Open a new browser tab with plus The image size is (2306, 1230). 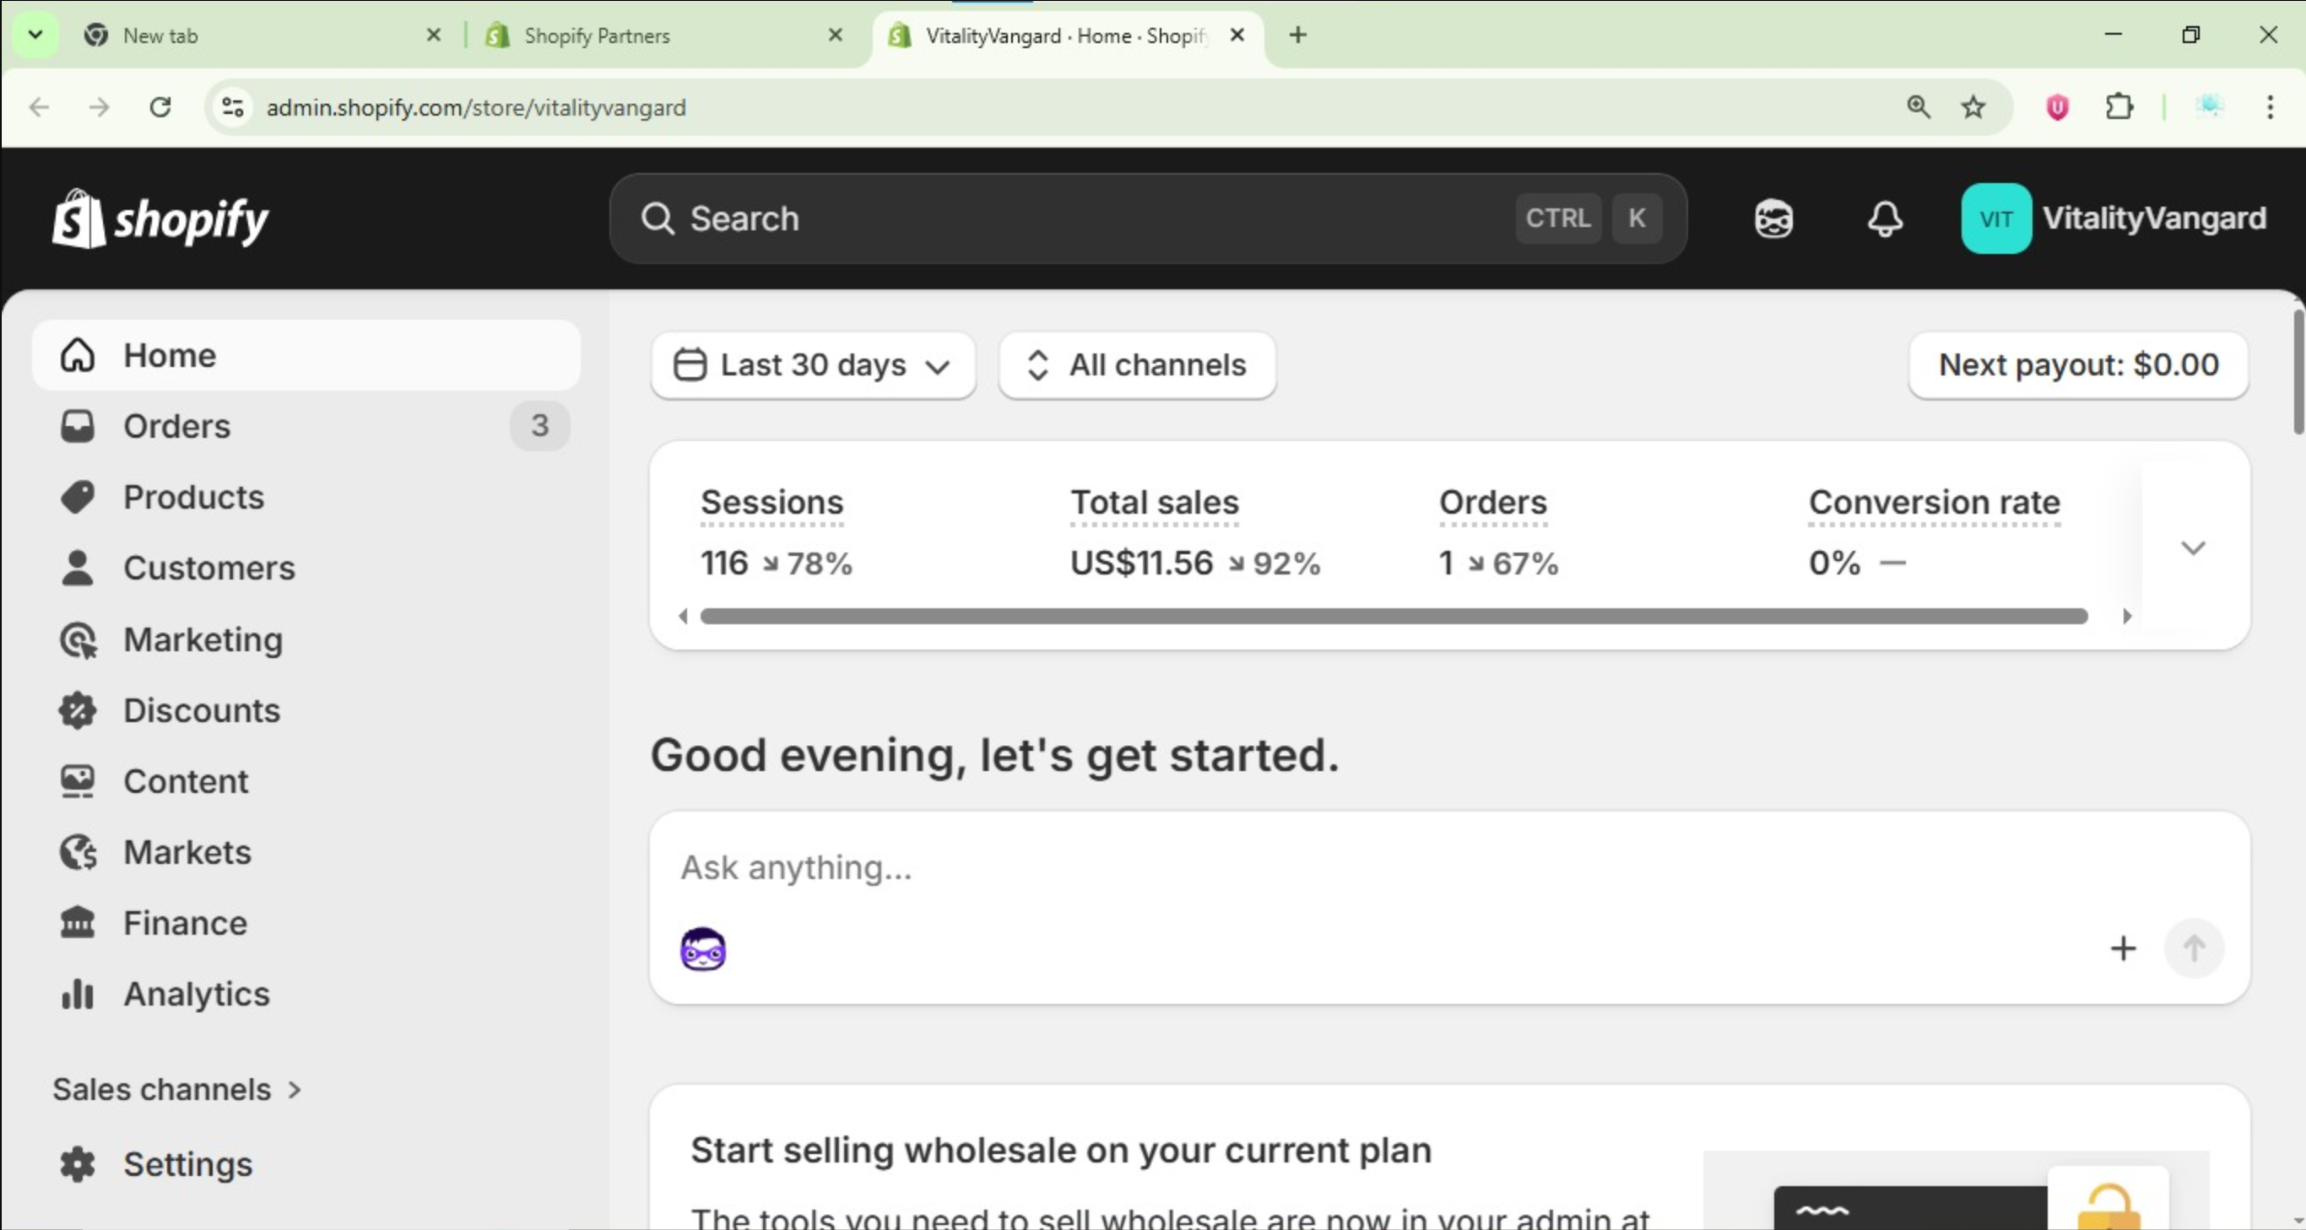coord(1297,35)
